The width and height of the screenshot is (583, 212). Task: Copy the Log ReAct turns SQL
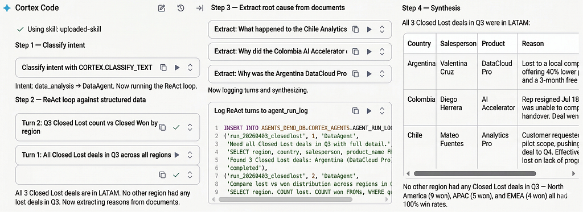355,111
